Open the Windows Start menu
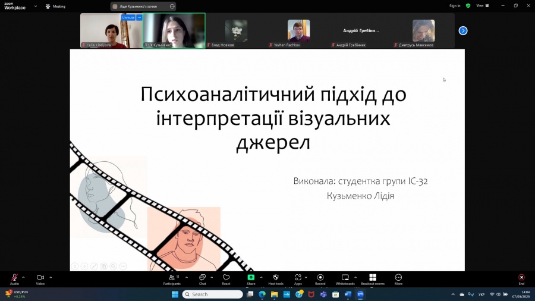Screen dimensions: 535x301 [175, 294]
